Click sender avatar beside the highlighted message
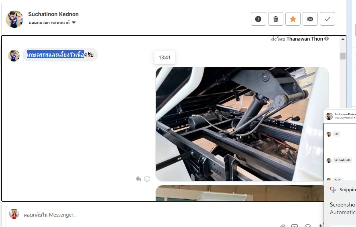 coord(14,56)
